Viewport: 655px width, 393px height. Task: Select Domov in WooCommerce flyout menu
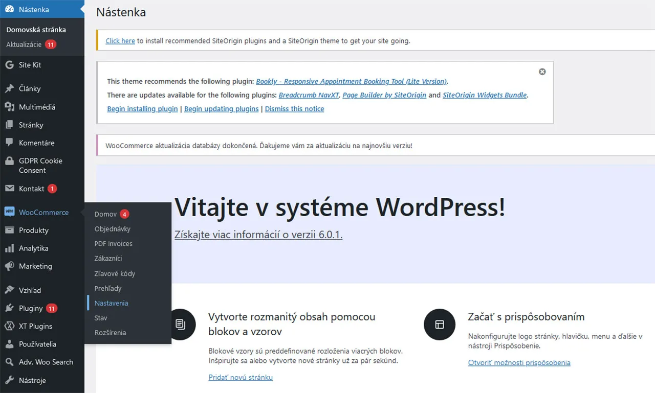click(x=105, y=214)
